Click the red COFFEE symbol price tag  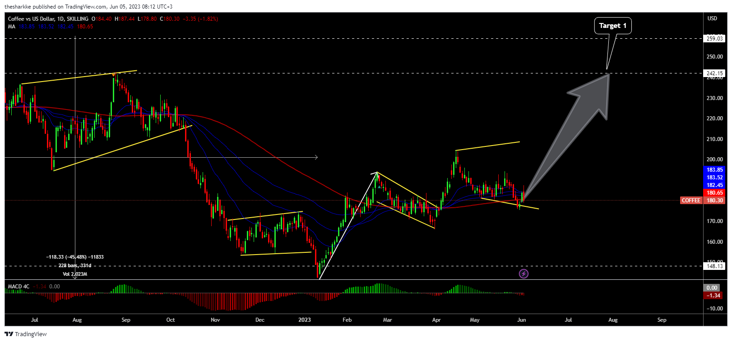(691, 201)
